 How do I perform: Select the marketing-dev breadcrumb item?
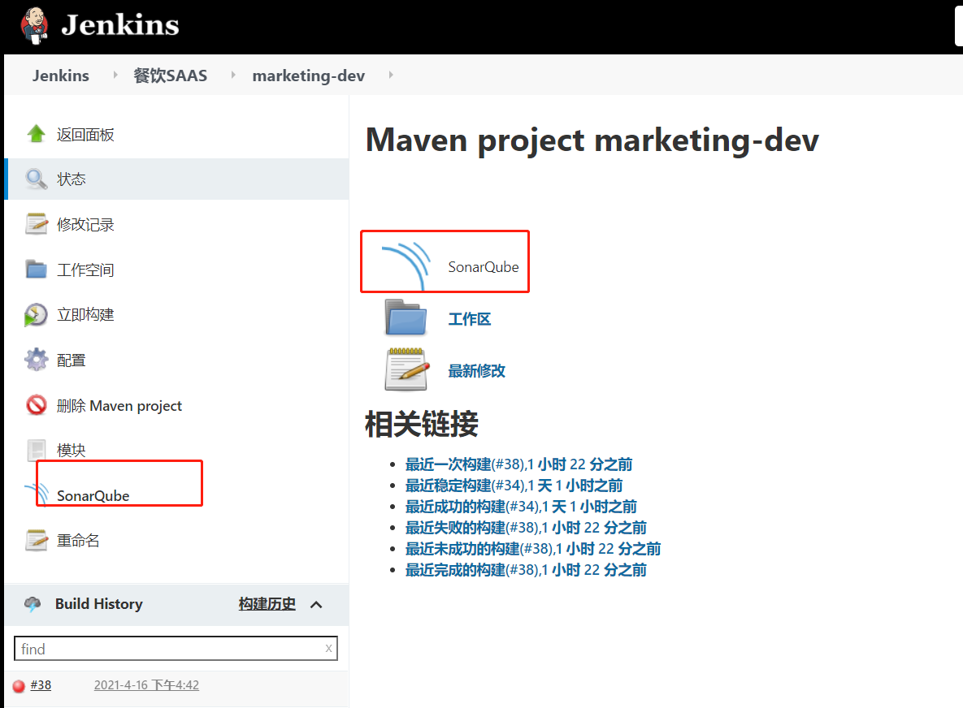tap(308, 76)
